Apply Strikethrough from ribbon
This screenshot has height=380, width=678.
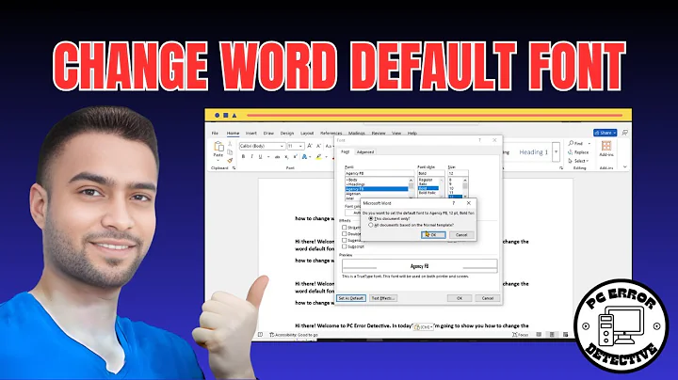coord(277,157)
